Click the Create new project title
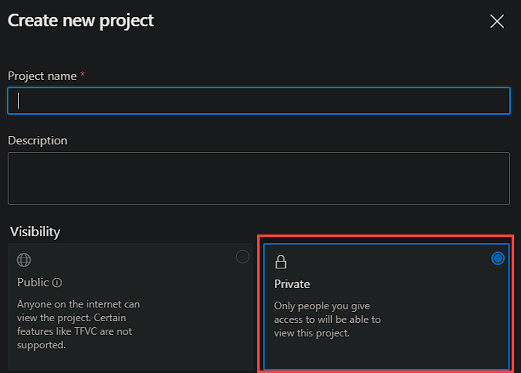521x373 pixels. [81, 20]
